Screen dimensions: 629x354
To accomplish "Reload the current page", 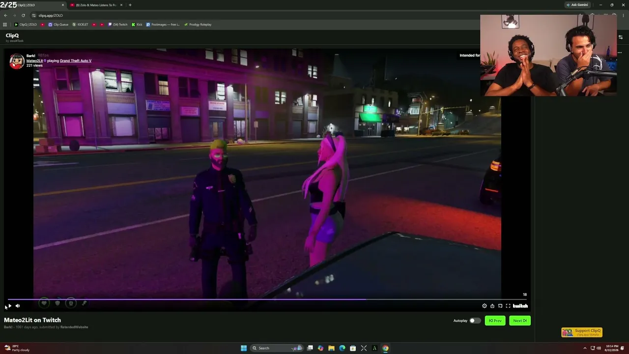I will (x=23, y=15).
